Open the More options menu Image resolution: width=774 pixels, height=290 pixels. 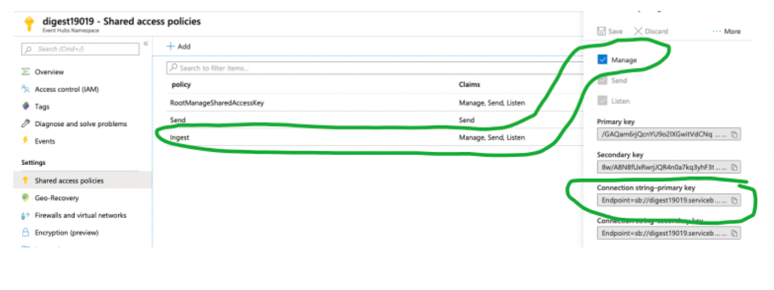(x=727, y=31)
